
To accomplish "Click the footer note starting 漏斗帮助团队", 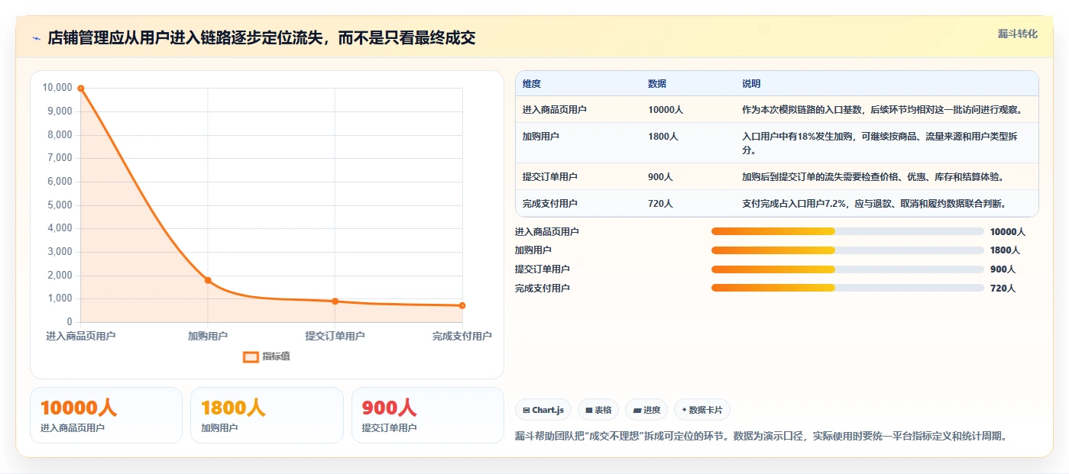I will 761,437.
